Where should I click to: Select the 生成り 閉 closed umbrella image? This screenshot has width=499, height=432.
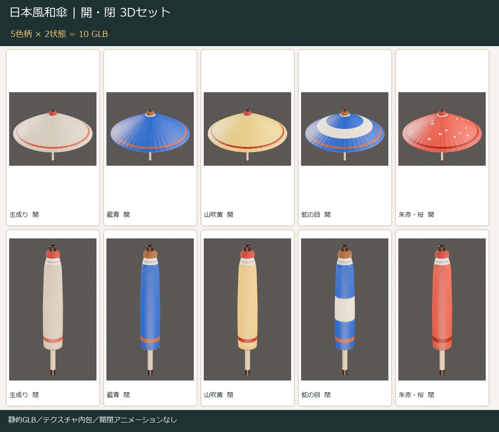pyautogui.click(x=53, y=309)
